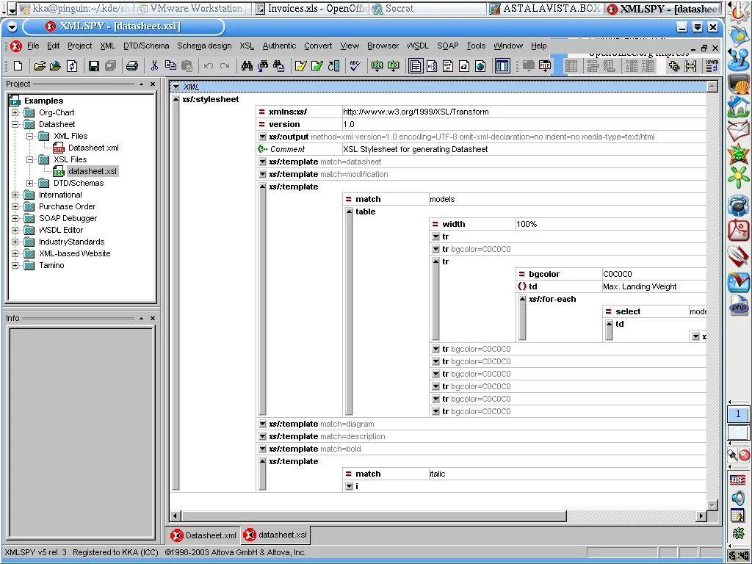Open the File menu
The image size is (752, 564).
point(33,46)
